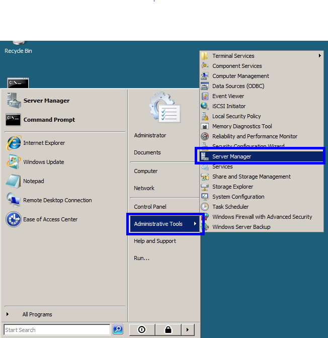This screenshot has width=328, height=338.
Task: Click the Component Services label text
Action: pyautogui.click(x=237, y=66)
